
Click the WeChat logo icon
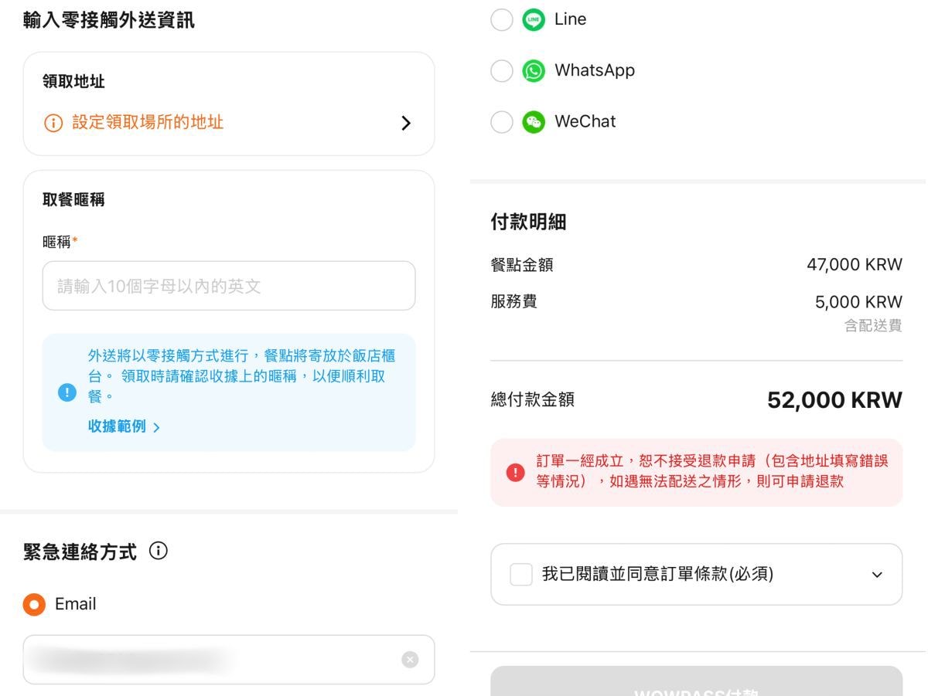tap(534, 122)
